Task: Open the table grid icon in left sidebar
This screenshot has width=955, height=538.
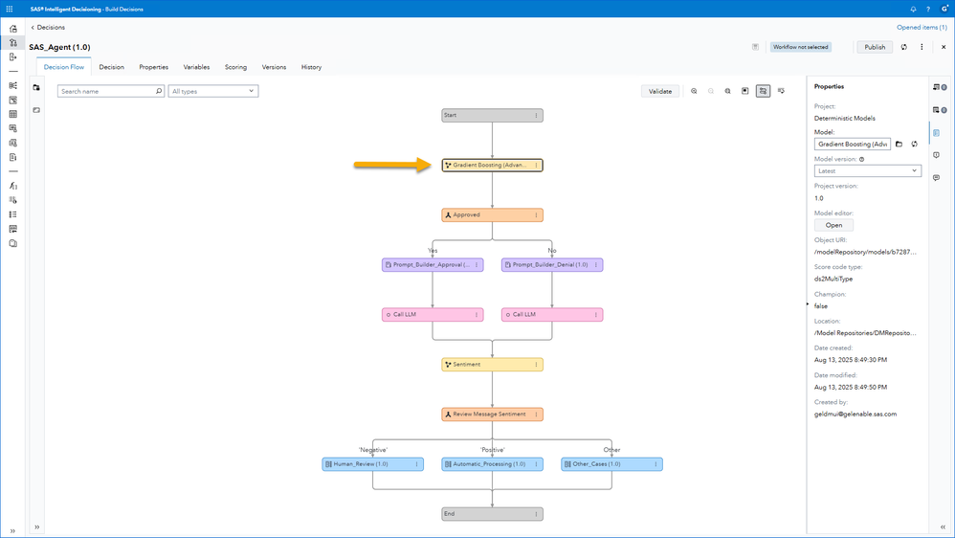Action: 12,114
